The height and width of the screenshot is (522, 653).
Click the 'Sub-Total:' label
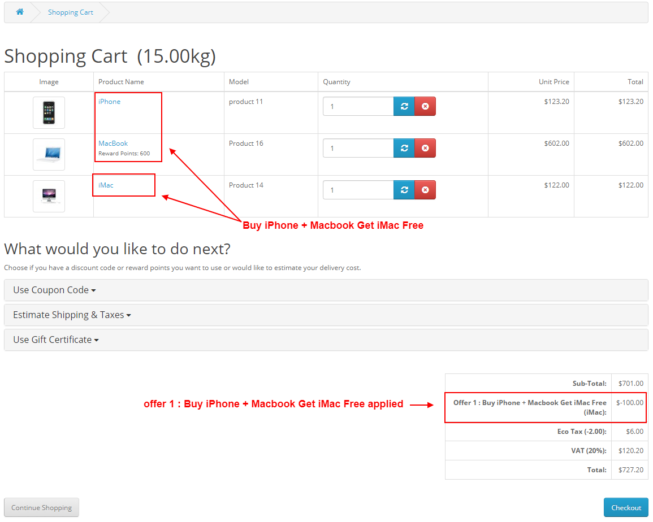click(x=589, y=384)
